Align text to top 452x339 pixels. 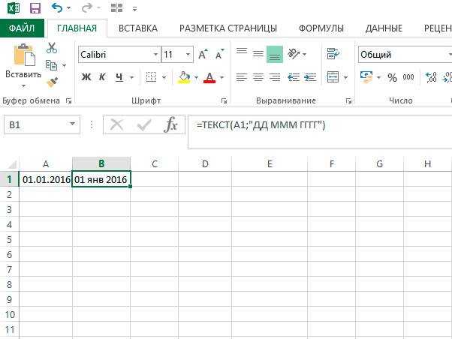(242, 52)
